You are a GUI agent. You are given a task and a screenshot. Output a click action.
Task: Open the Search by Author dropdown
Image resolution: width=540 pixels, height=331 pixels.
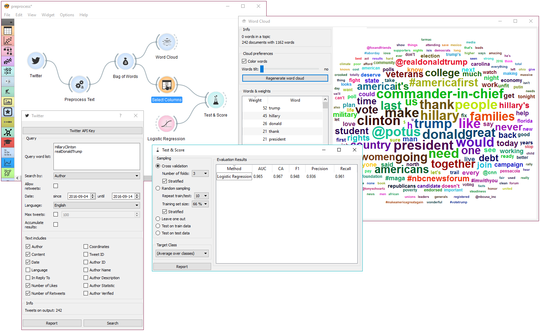coord(97,176)
